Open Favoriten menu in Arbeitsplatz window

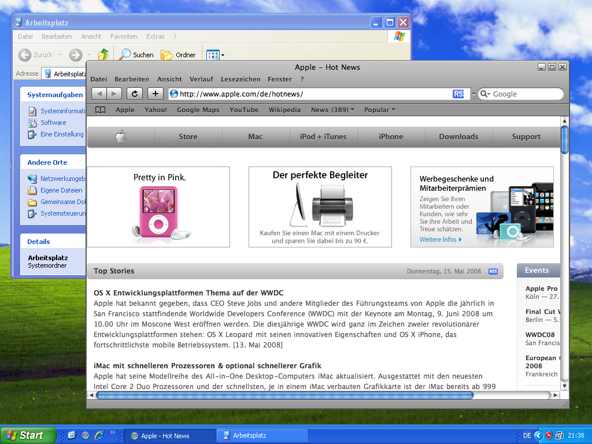[x=124, y=36]
